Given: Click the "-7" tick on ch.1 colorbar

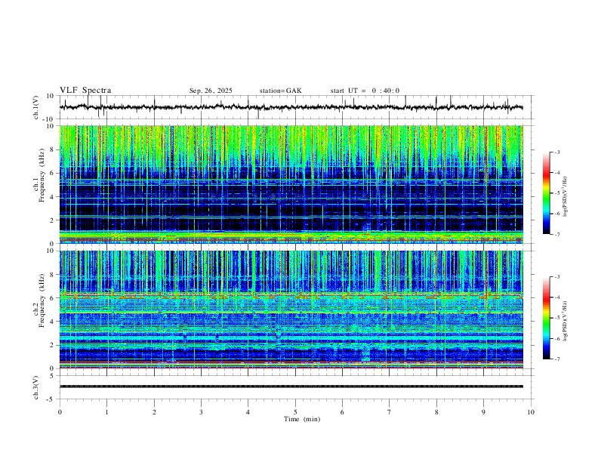Looking at the screenshot, I should coord(557,234).
